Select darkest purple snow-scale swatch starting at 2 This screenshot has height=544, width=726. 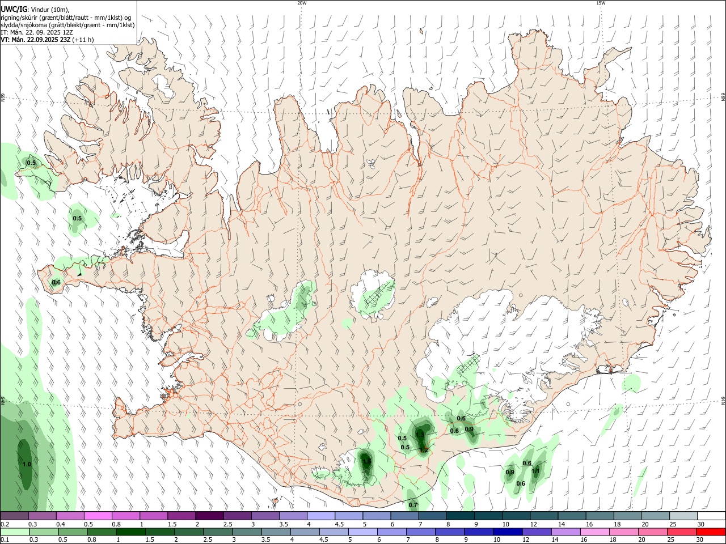coord(209,516)
